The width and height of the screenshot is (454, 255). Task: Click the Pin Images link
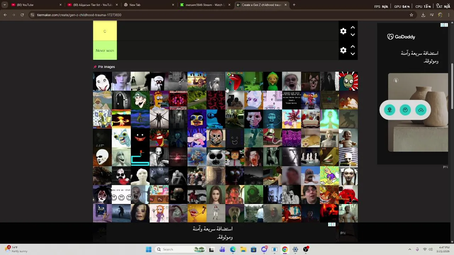[x=106, y=67]
